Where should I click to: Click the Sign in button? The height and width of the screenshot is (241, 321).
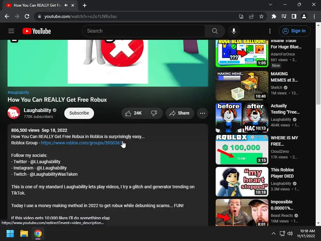click(294, 31)
